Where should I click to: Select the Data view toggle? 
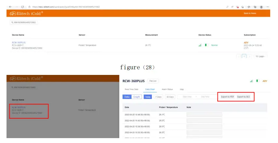coord(127,97)
